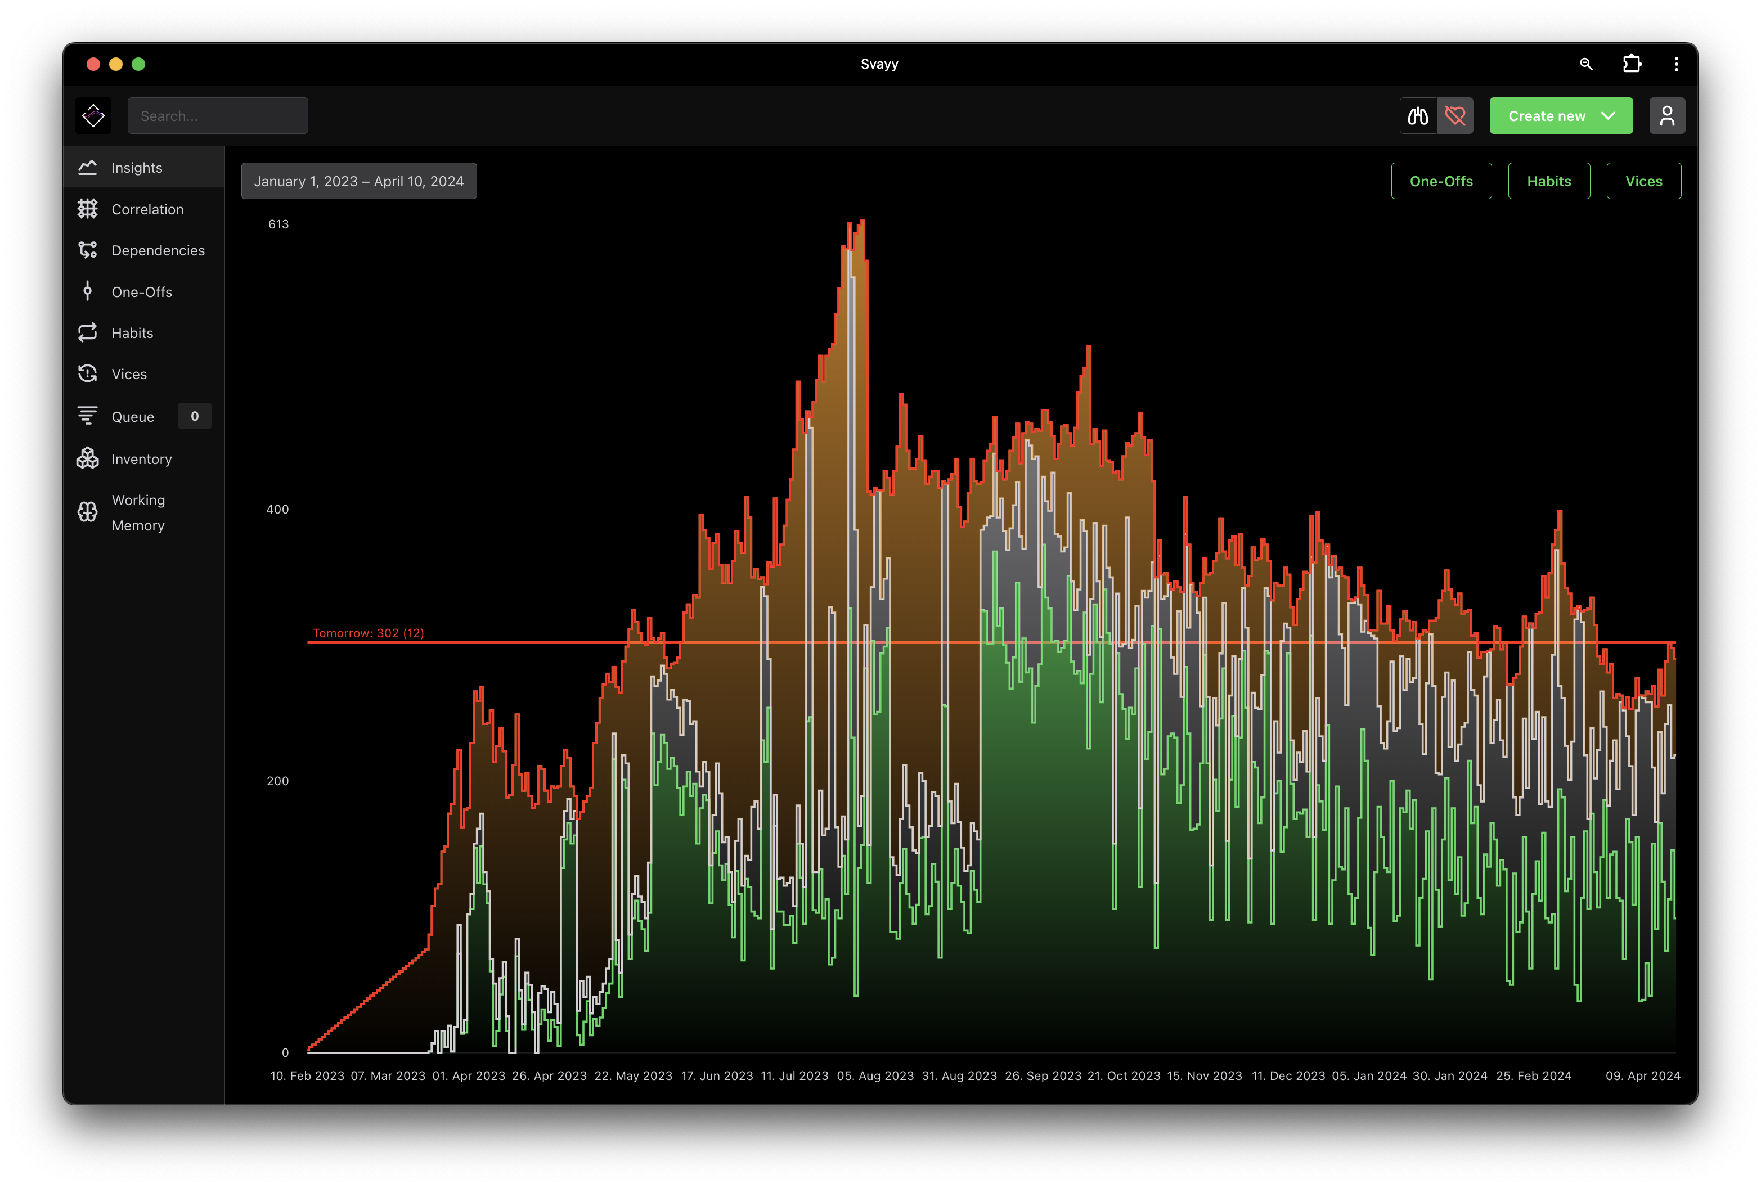The width and height of the screenshot is (1761, 1188).
Task: Click the Correlation grid icon
Action: (x=88, y=209)
